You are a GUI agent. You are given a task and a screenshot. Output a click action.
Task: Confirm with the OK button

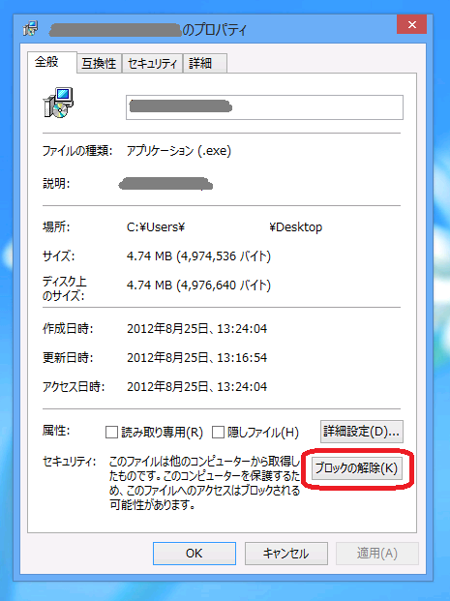pyautogui.click(x=195, y=554)
